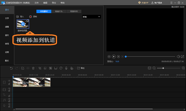186x111 pixels.
Task: Step back to the previous frame
Action: tap(109, 57)
